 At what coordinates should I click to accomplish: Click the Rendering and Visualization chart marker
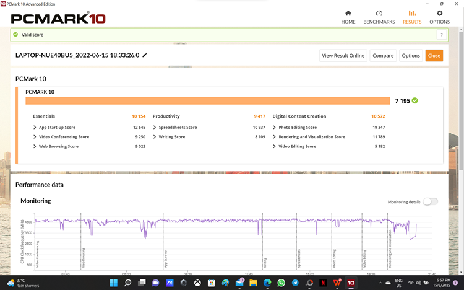click(x=390, y=248)
